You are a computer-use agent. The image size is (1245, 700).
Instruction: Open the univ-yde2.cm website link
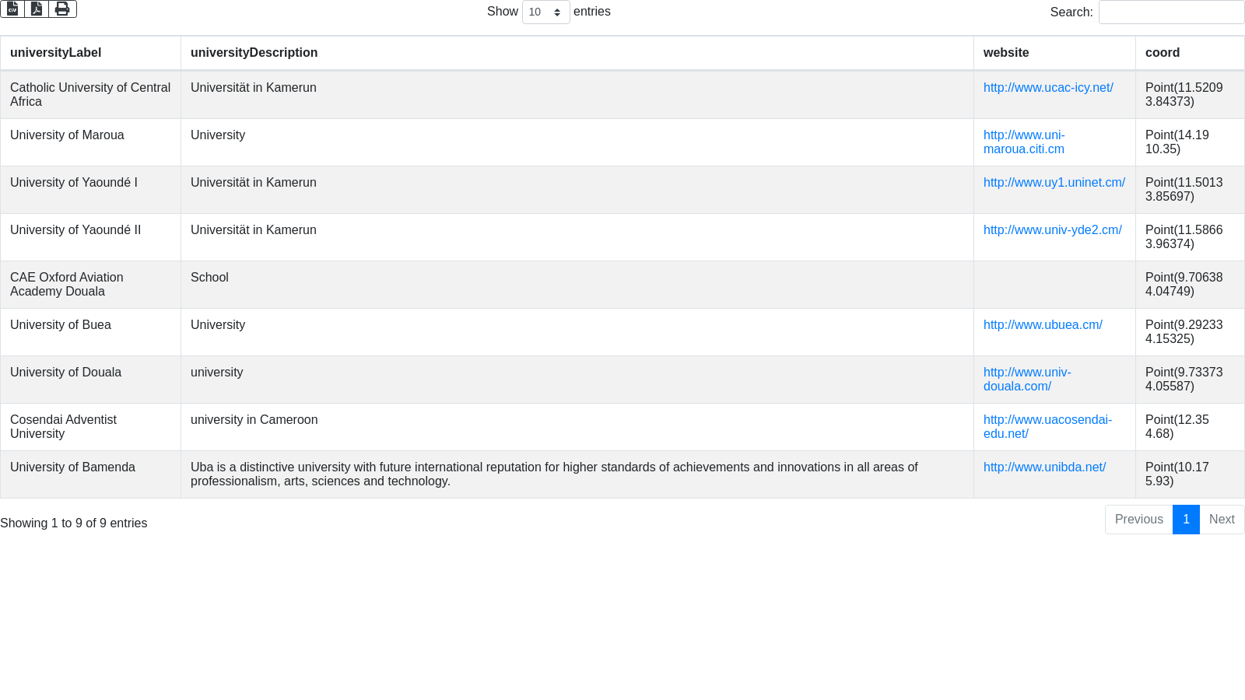point(1052,230)
